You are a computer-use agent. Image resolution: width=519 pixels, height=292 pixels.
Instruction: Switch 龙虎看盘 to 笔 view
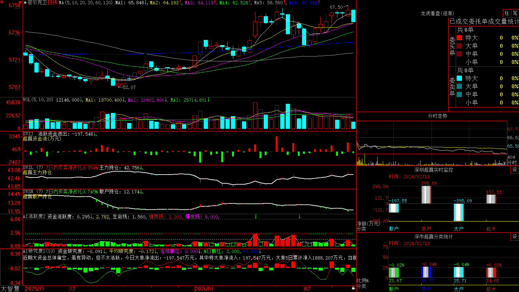pyautogui.click(x=515, y=13)
